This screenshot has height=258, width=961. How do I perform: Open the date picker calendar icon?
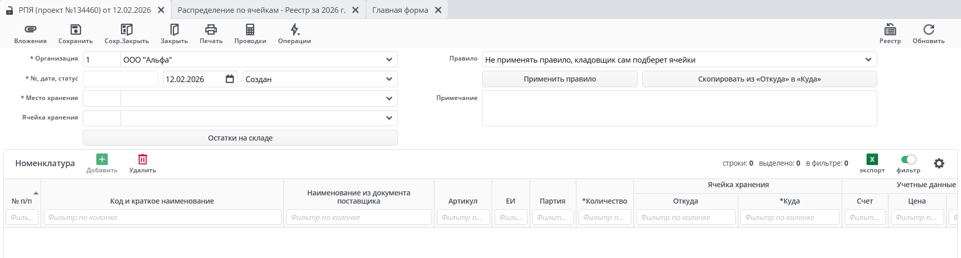[x=230, y=79]
